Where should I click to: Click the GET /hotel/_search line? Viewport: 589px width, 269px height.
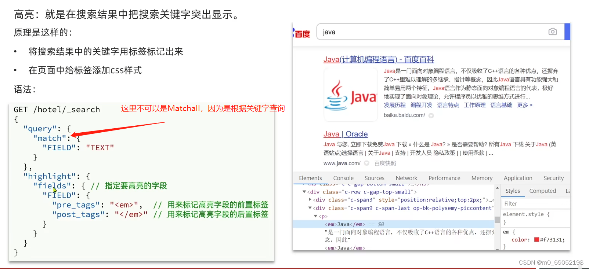click(x=57, y=110)
